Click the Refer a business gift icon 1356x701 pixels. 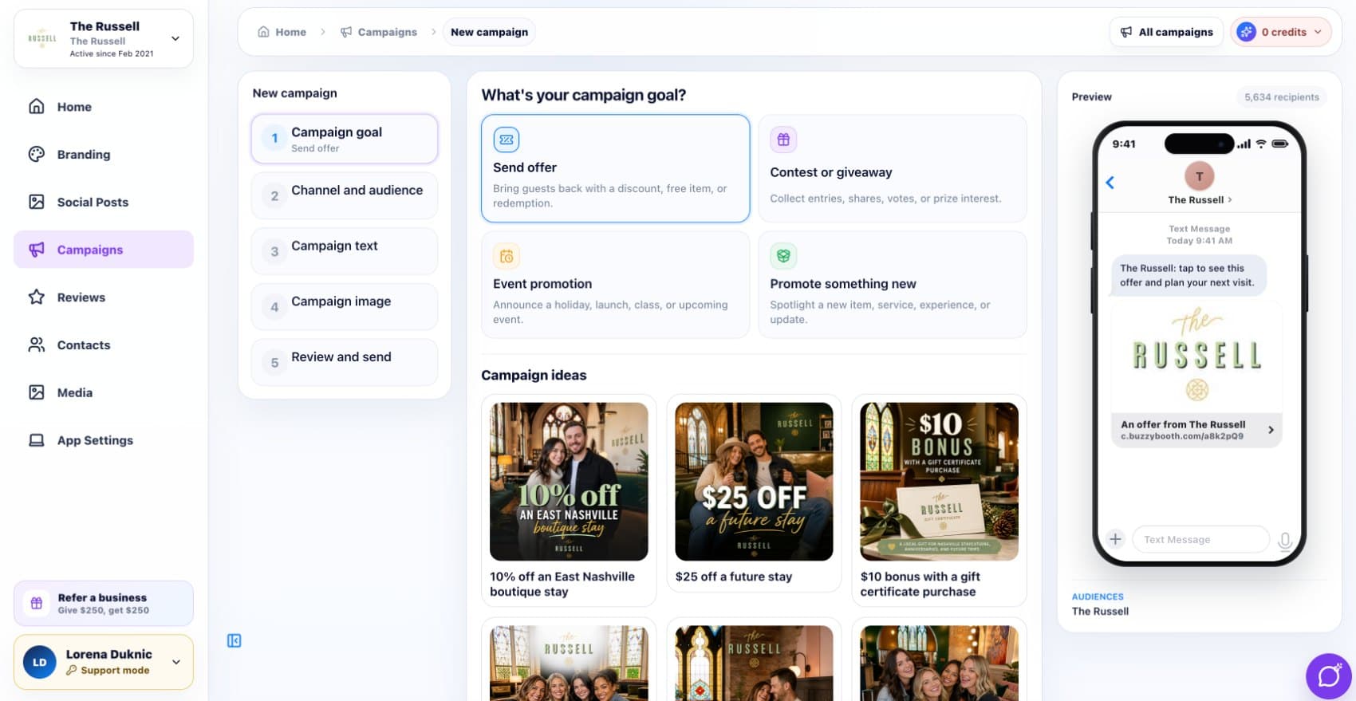click(x=37, y=604)
